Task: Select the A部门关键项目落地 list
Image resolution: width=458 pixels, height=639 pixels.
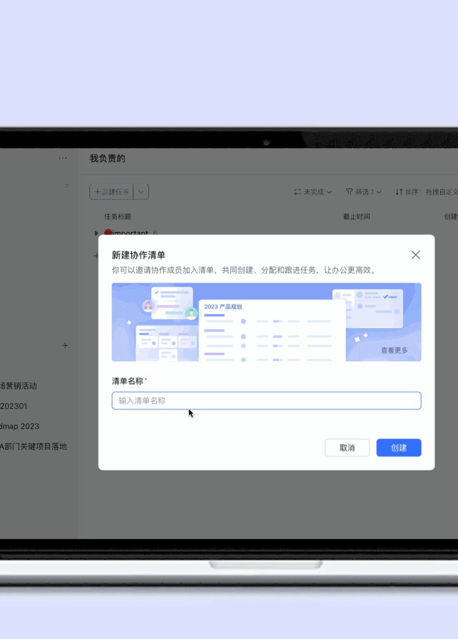Action: tap(34, 446)
